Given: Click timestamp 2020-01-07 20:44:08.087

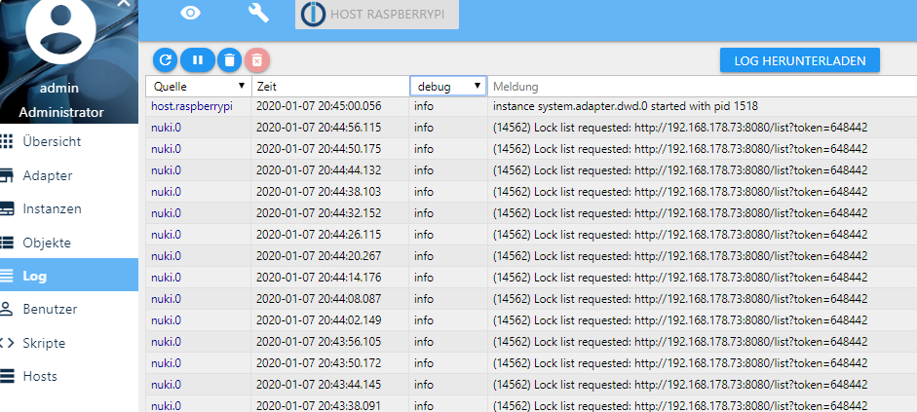Looking at the screenshot, I should (319, 299).
